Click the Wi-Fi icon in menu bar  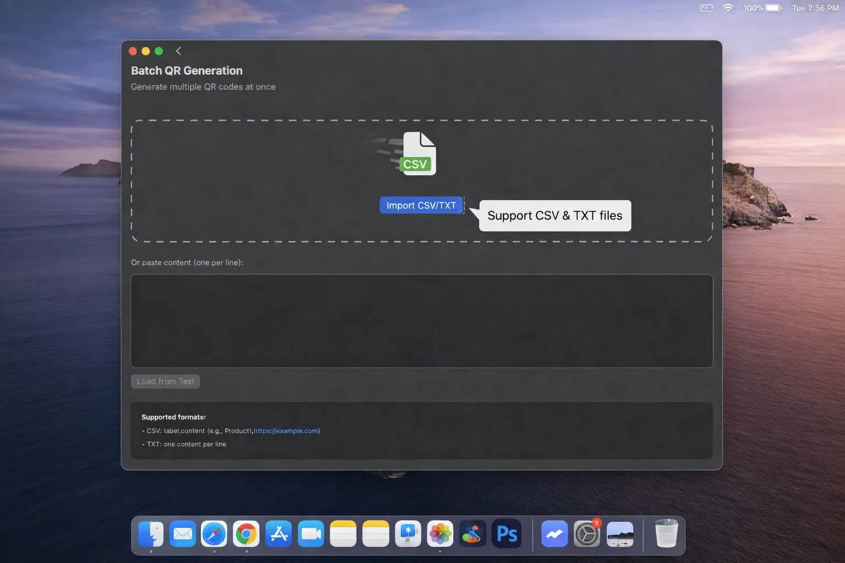(x=728, y=8)
